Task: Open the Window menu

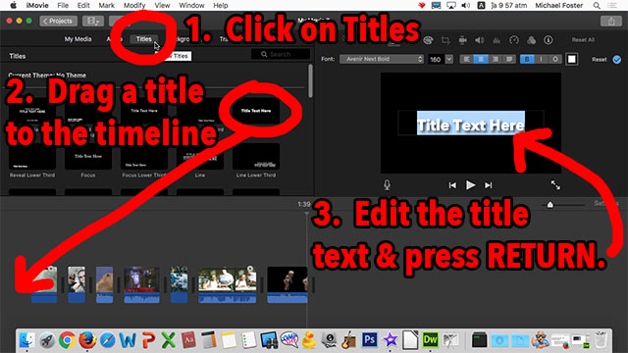Action: click(191, 6)
